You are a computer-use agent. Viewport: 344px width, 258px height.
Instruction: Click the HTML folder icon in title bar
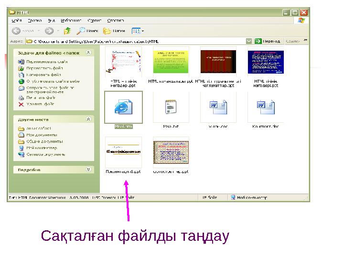point(12,12)
